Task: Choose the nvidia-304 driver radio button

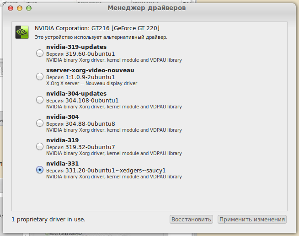Action: (x=40, y=123)
